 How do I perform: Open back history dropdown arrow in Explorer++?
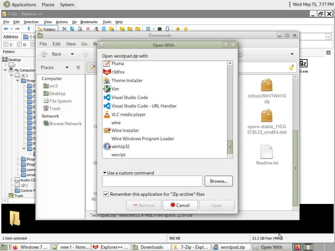(x=11, y=29)
